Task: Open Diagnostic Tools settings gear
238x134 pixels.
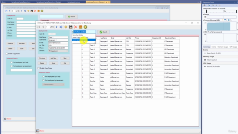Action: click(205, 6)
